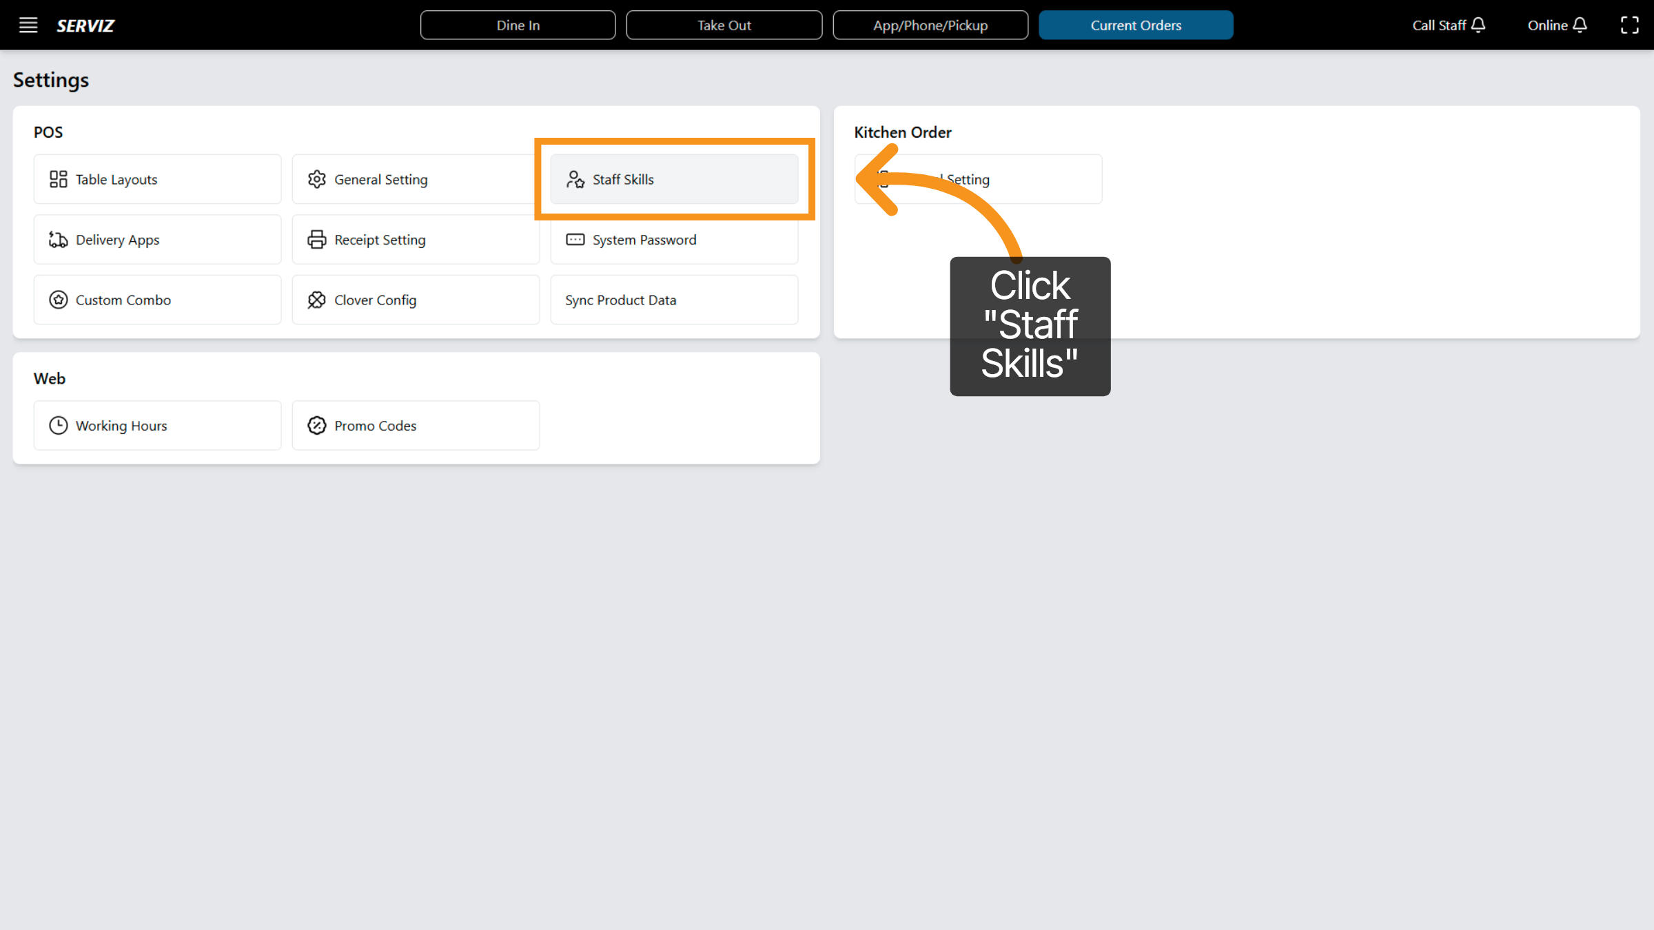
Task: Click the Promo Codes discount icon
Action: (317, 425)
